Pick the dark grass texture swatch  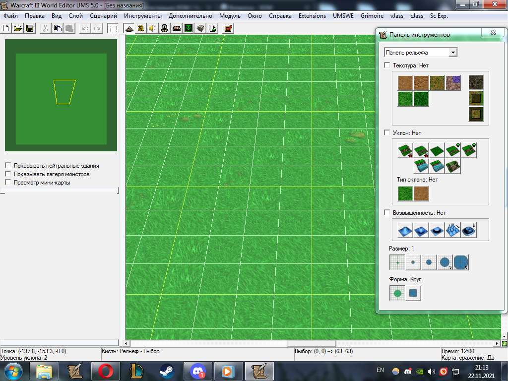click(421, 99)
